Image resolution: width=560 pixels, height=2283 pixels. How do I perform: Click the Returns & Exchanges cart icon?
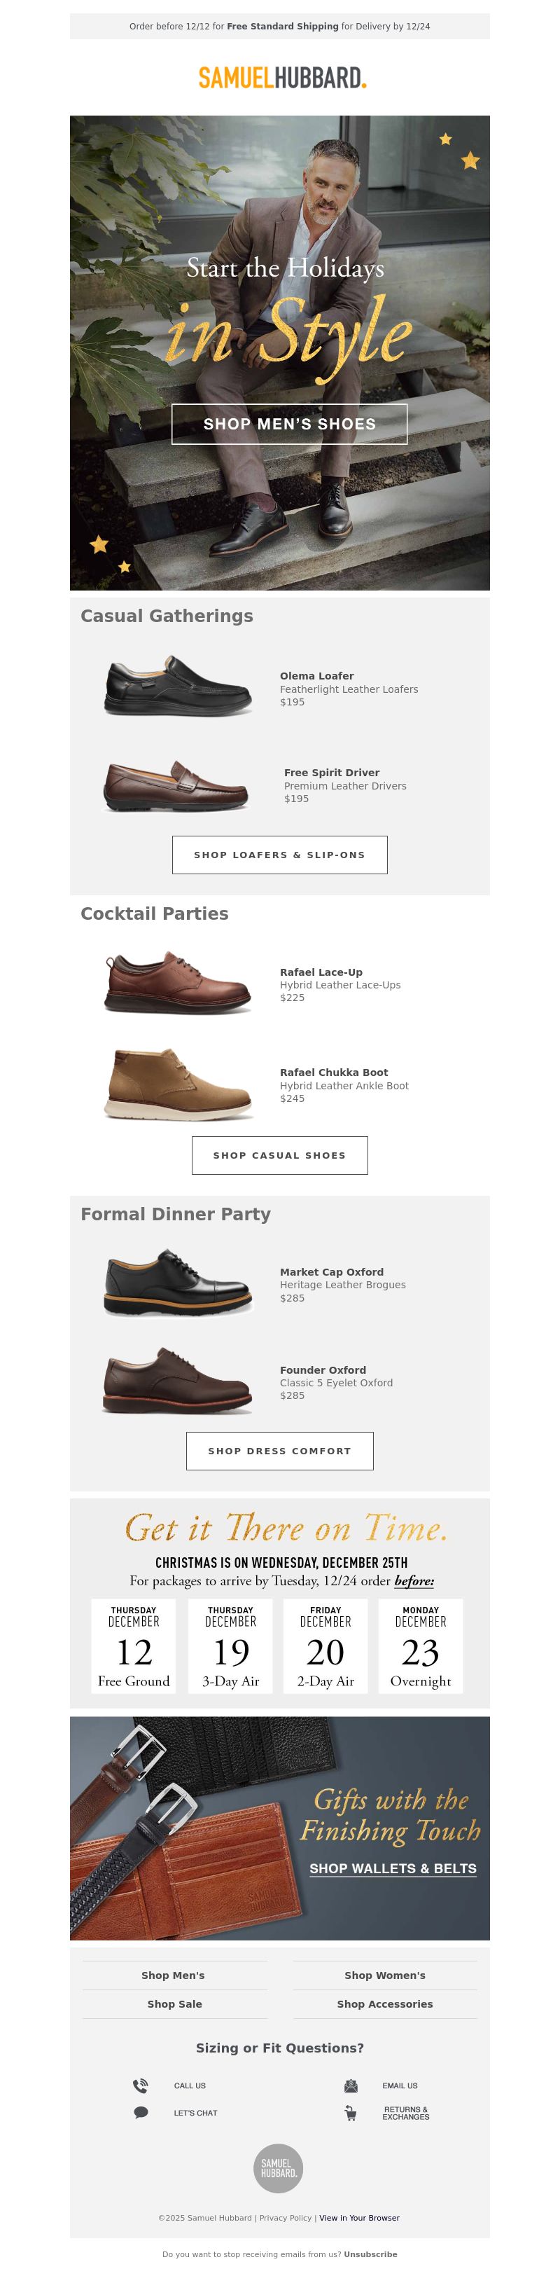point(351,2113)
